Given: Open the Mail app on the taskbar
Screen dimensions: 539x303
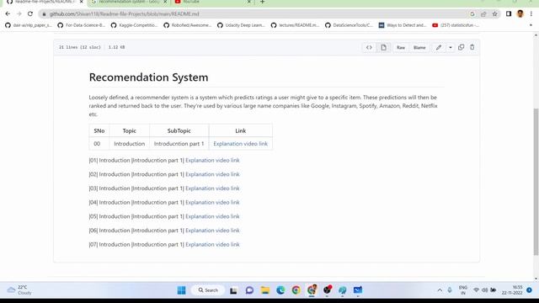Looking at the screenshot, I should point(357,290).
